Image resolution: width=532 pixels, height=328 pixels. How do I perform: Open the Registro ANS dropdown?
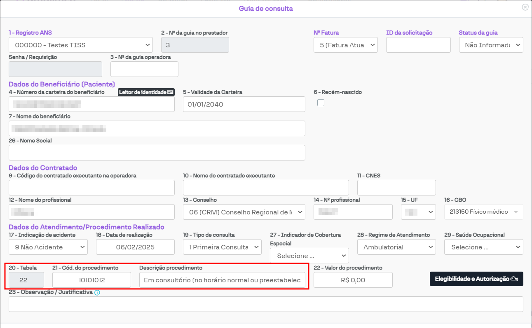point(80,45)
